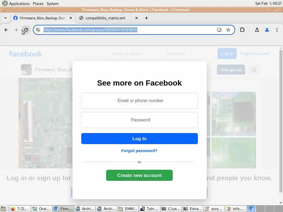Image resolution: width=283 pixels, height=212 pixels.
Task: Switch to the accs... editor taskbar window
Action: coord(214,209)
